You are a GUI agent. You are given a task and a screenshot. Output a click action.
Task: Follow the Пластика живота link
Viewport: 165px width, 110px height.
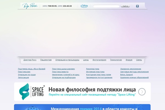[x=60, y=72]
